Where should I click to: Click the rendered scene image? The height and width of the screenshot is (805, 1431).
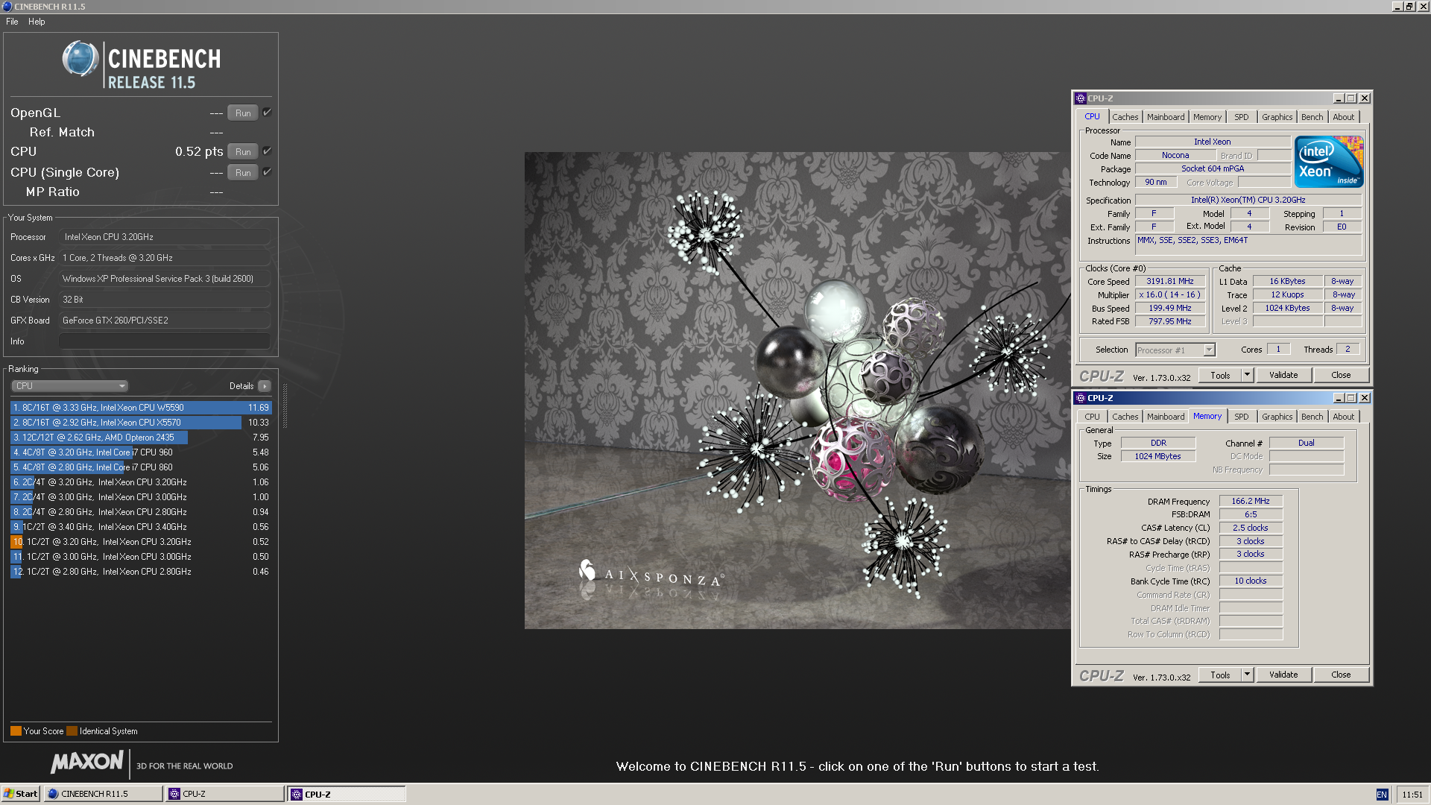point(797,391)
